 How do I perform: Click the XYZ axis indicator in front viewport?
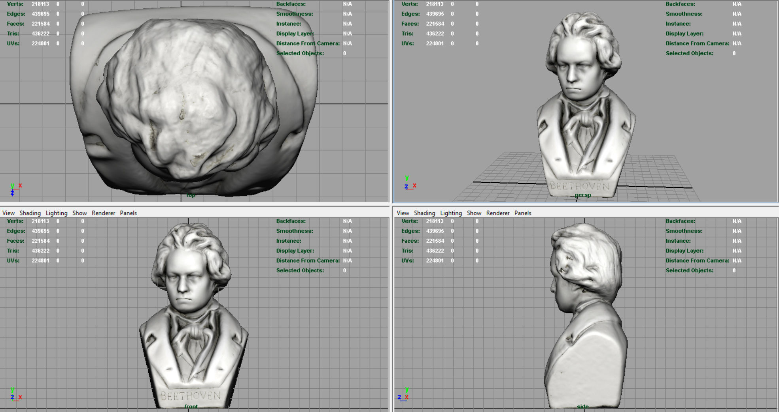15,394
